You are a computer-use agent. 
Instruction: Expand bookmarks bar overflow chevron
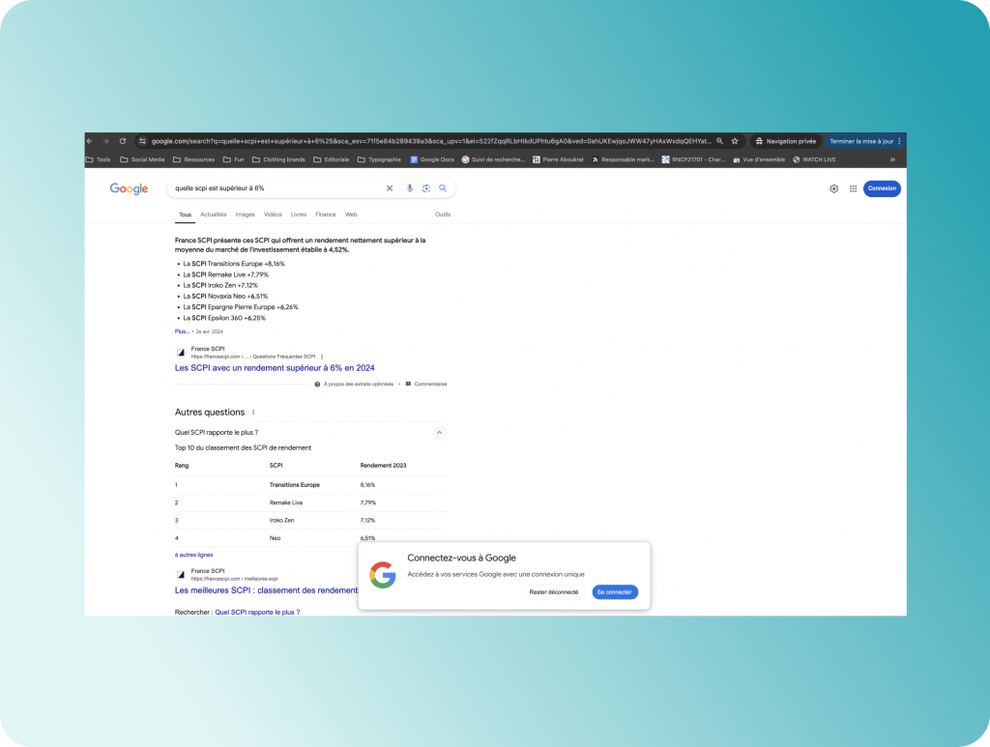pos(892,159)
